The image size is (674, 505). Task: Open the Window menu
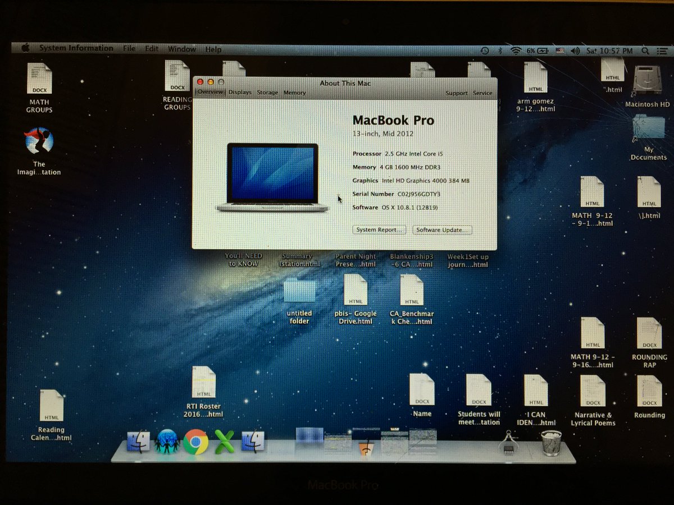click(x=182, y=49)
